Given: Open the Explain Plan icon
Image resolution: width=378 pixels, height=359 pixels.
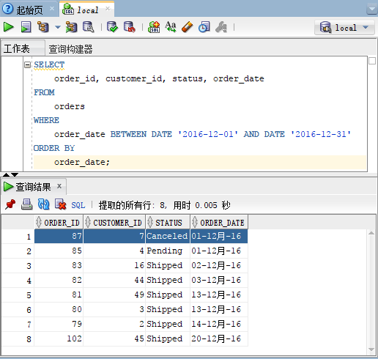Looking at the screenshot, I should click(x=43, y=27).
